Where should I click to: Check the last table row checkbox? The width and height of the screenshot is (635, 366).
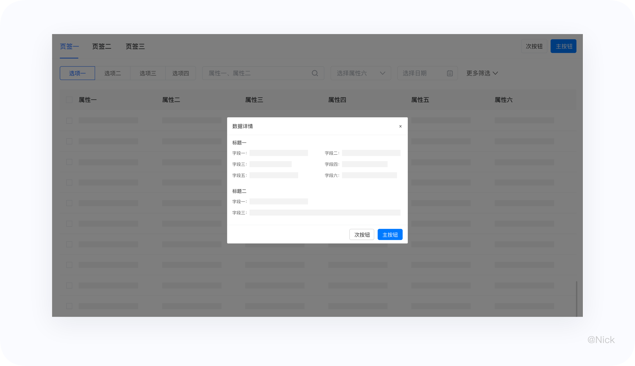tap(69, 306)
